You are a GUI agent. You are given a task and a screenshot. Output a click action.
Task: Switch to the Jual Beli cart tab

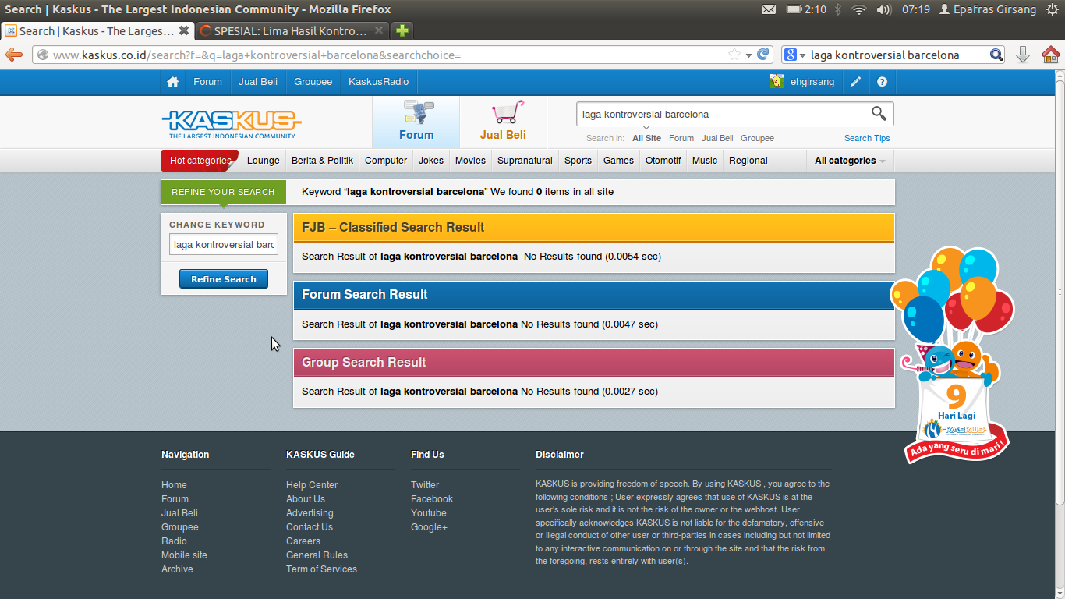(503, 122)
